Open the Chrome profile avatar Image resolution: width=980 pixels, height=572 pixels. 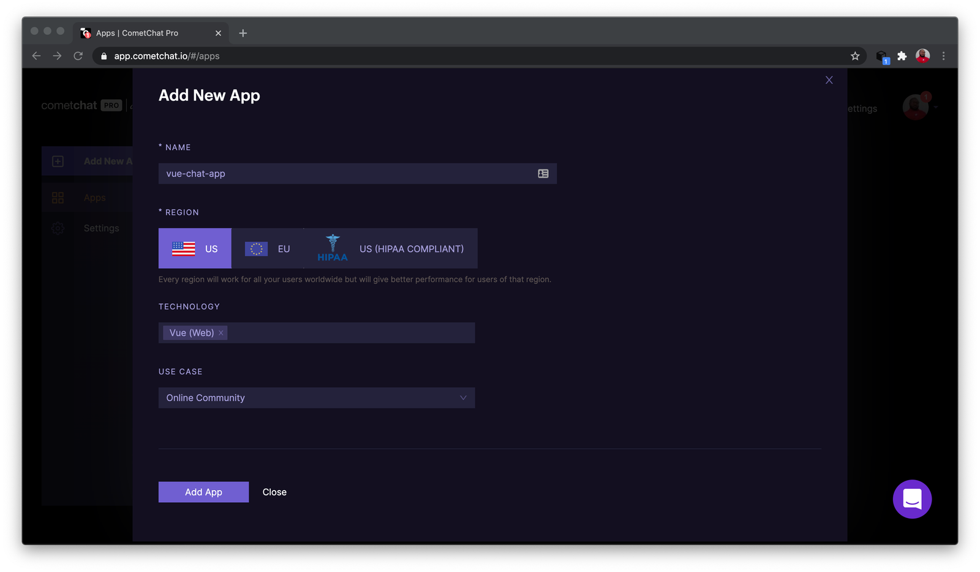(922, 56)
